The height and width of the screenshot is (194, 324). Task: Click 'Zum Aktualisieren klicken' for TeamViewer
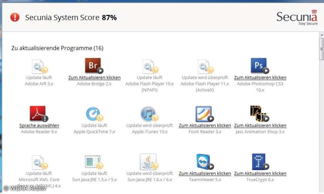(205, 174)
